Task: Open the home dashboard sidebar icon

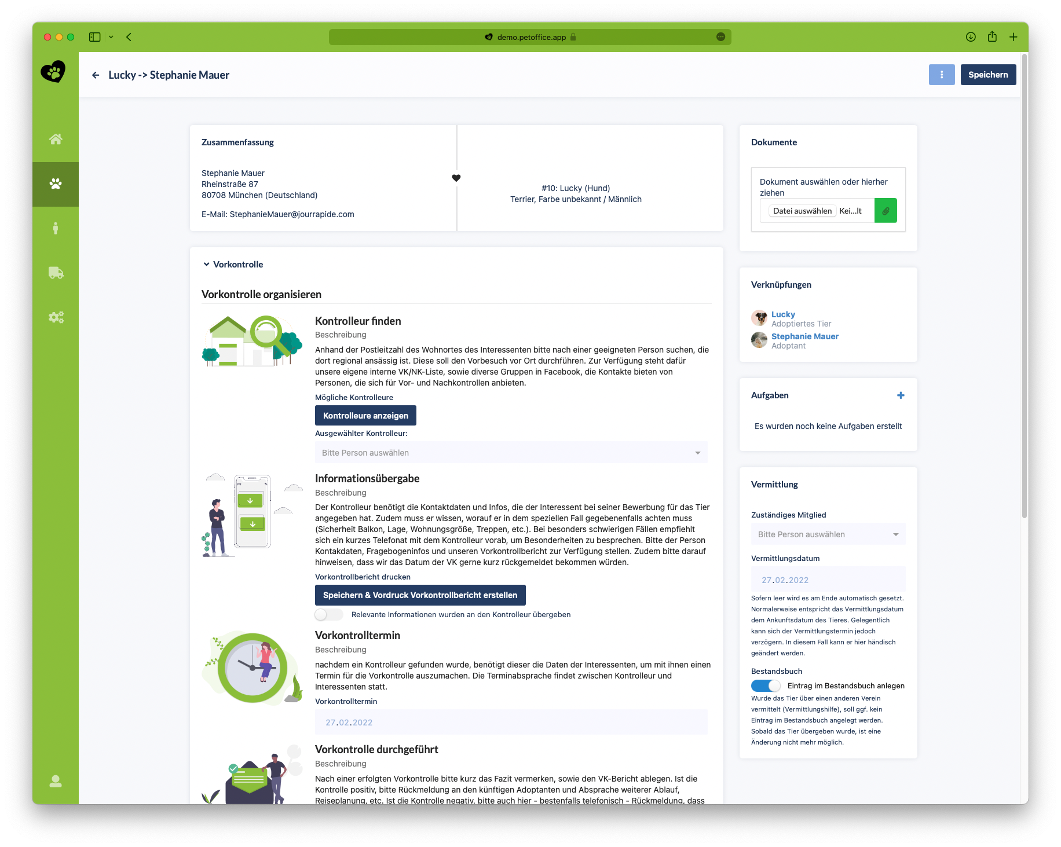Action: click(56, 140)
